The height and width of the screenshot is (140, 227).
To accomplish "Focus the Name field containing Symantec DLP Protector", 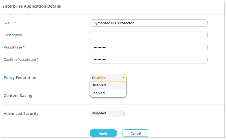I will coord(149,23).
